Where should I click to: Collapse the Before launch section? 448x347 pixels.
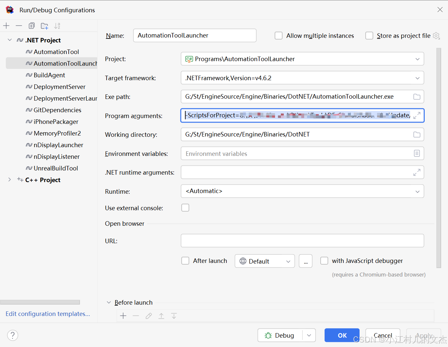[x=109, y=302]
